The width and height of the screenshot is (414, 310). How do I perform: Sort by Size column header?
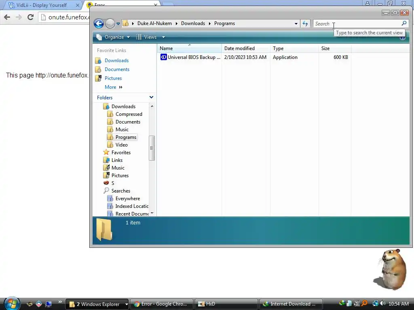tap(335, 48)
